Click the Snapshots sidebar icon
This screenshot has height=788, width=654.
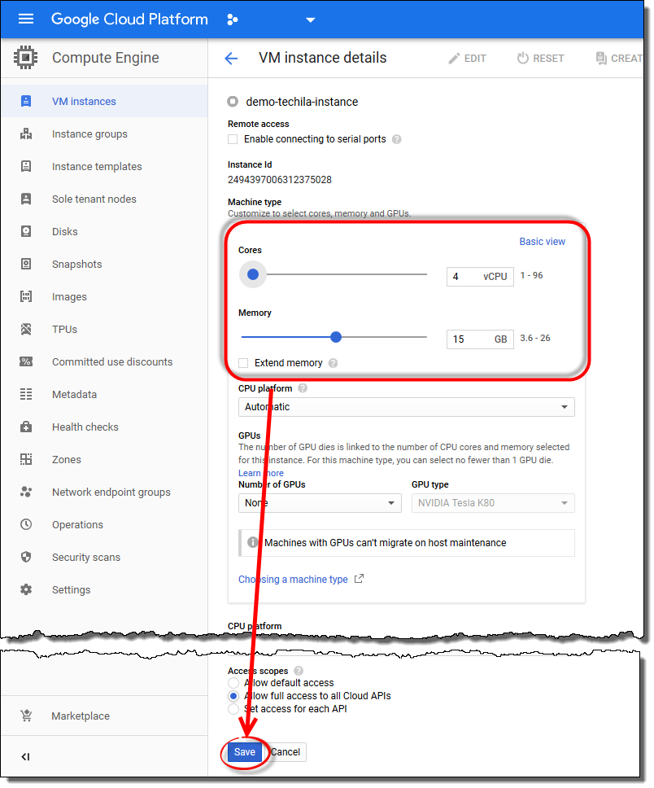pos(26,265)
